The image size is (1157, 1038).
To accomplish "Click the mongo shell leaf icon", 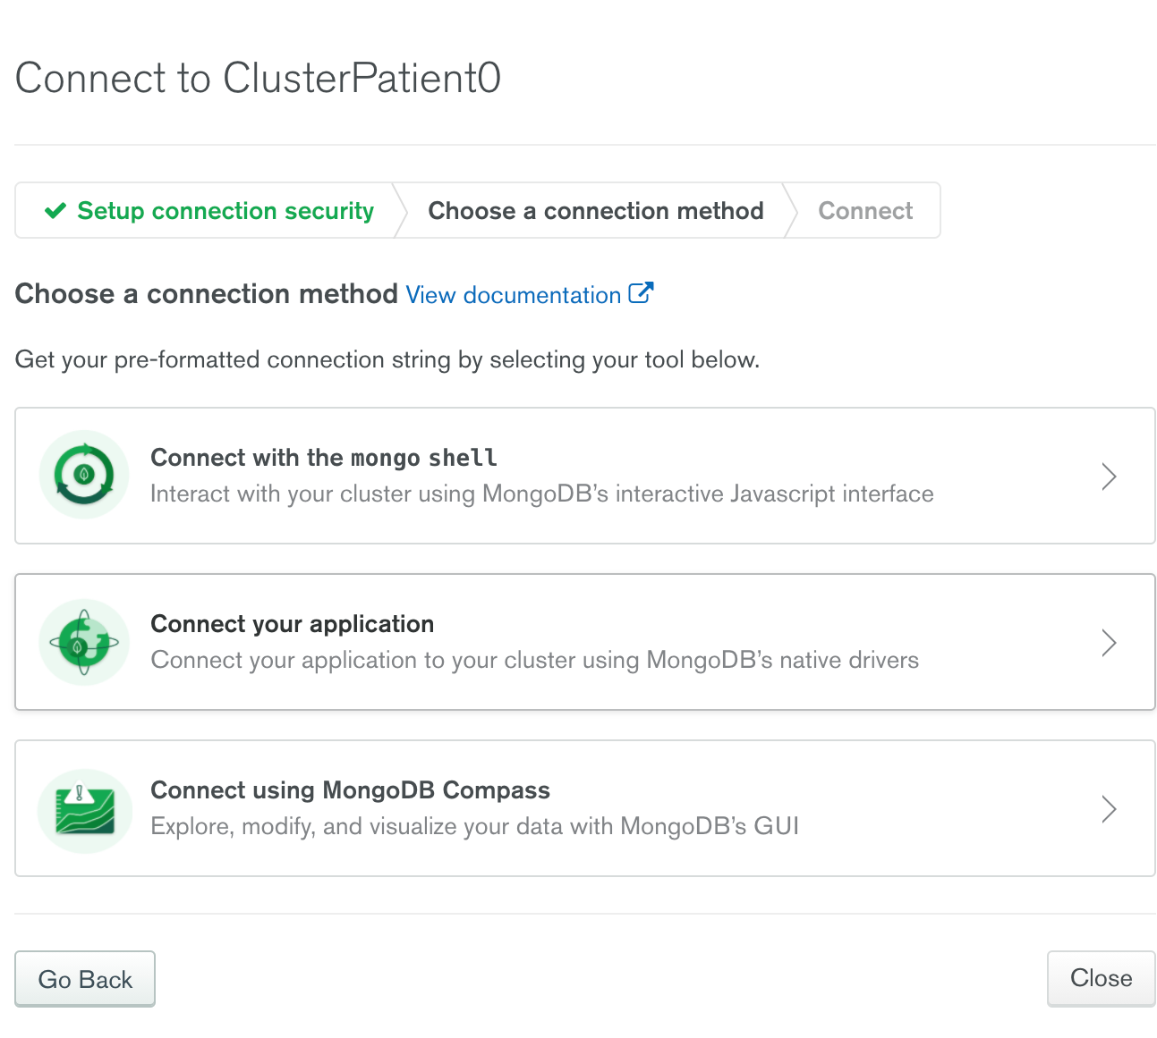I will coord(83,475).
